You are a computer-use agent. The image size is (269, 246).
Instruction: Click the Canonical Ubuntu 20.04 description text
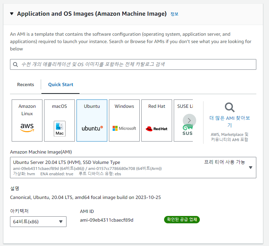[x=86, y=197]
